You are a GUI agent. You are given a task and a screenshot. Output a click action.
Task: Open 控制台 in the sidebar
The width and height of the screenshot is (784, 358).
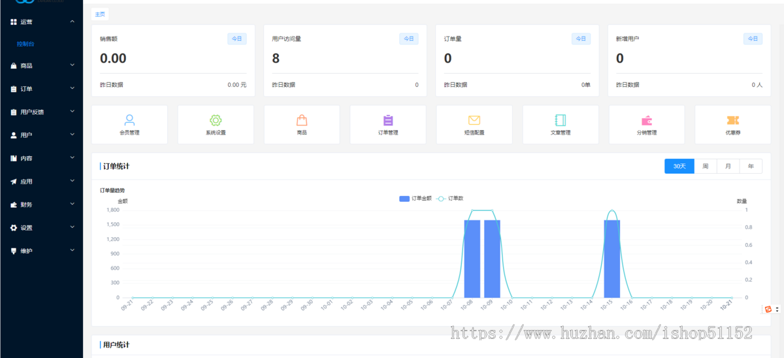(x=25, y=44)
